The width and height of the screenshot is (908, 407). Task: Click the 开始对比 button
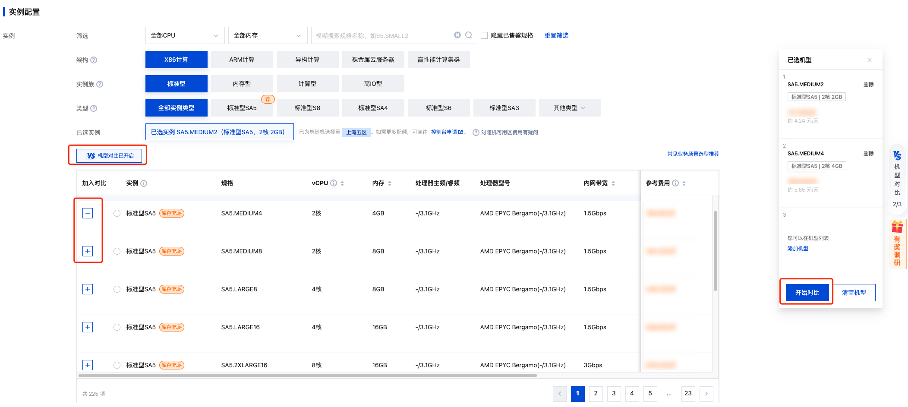coord(807,293)
